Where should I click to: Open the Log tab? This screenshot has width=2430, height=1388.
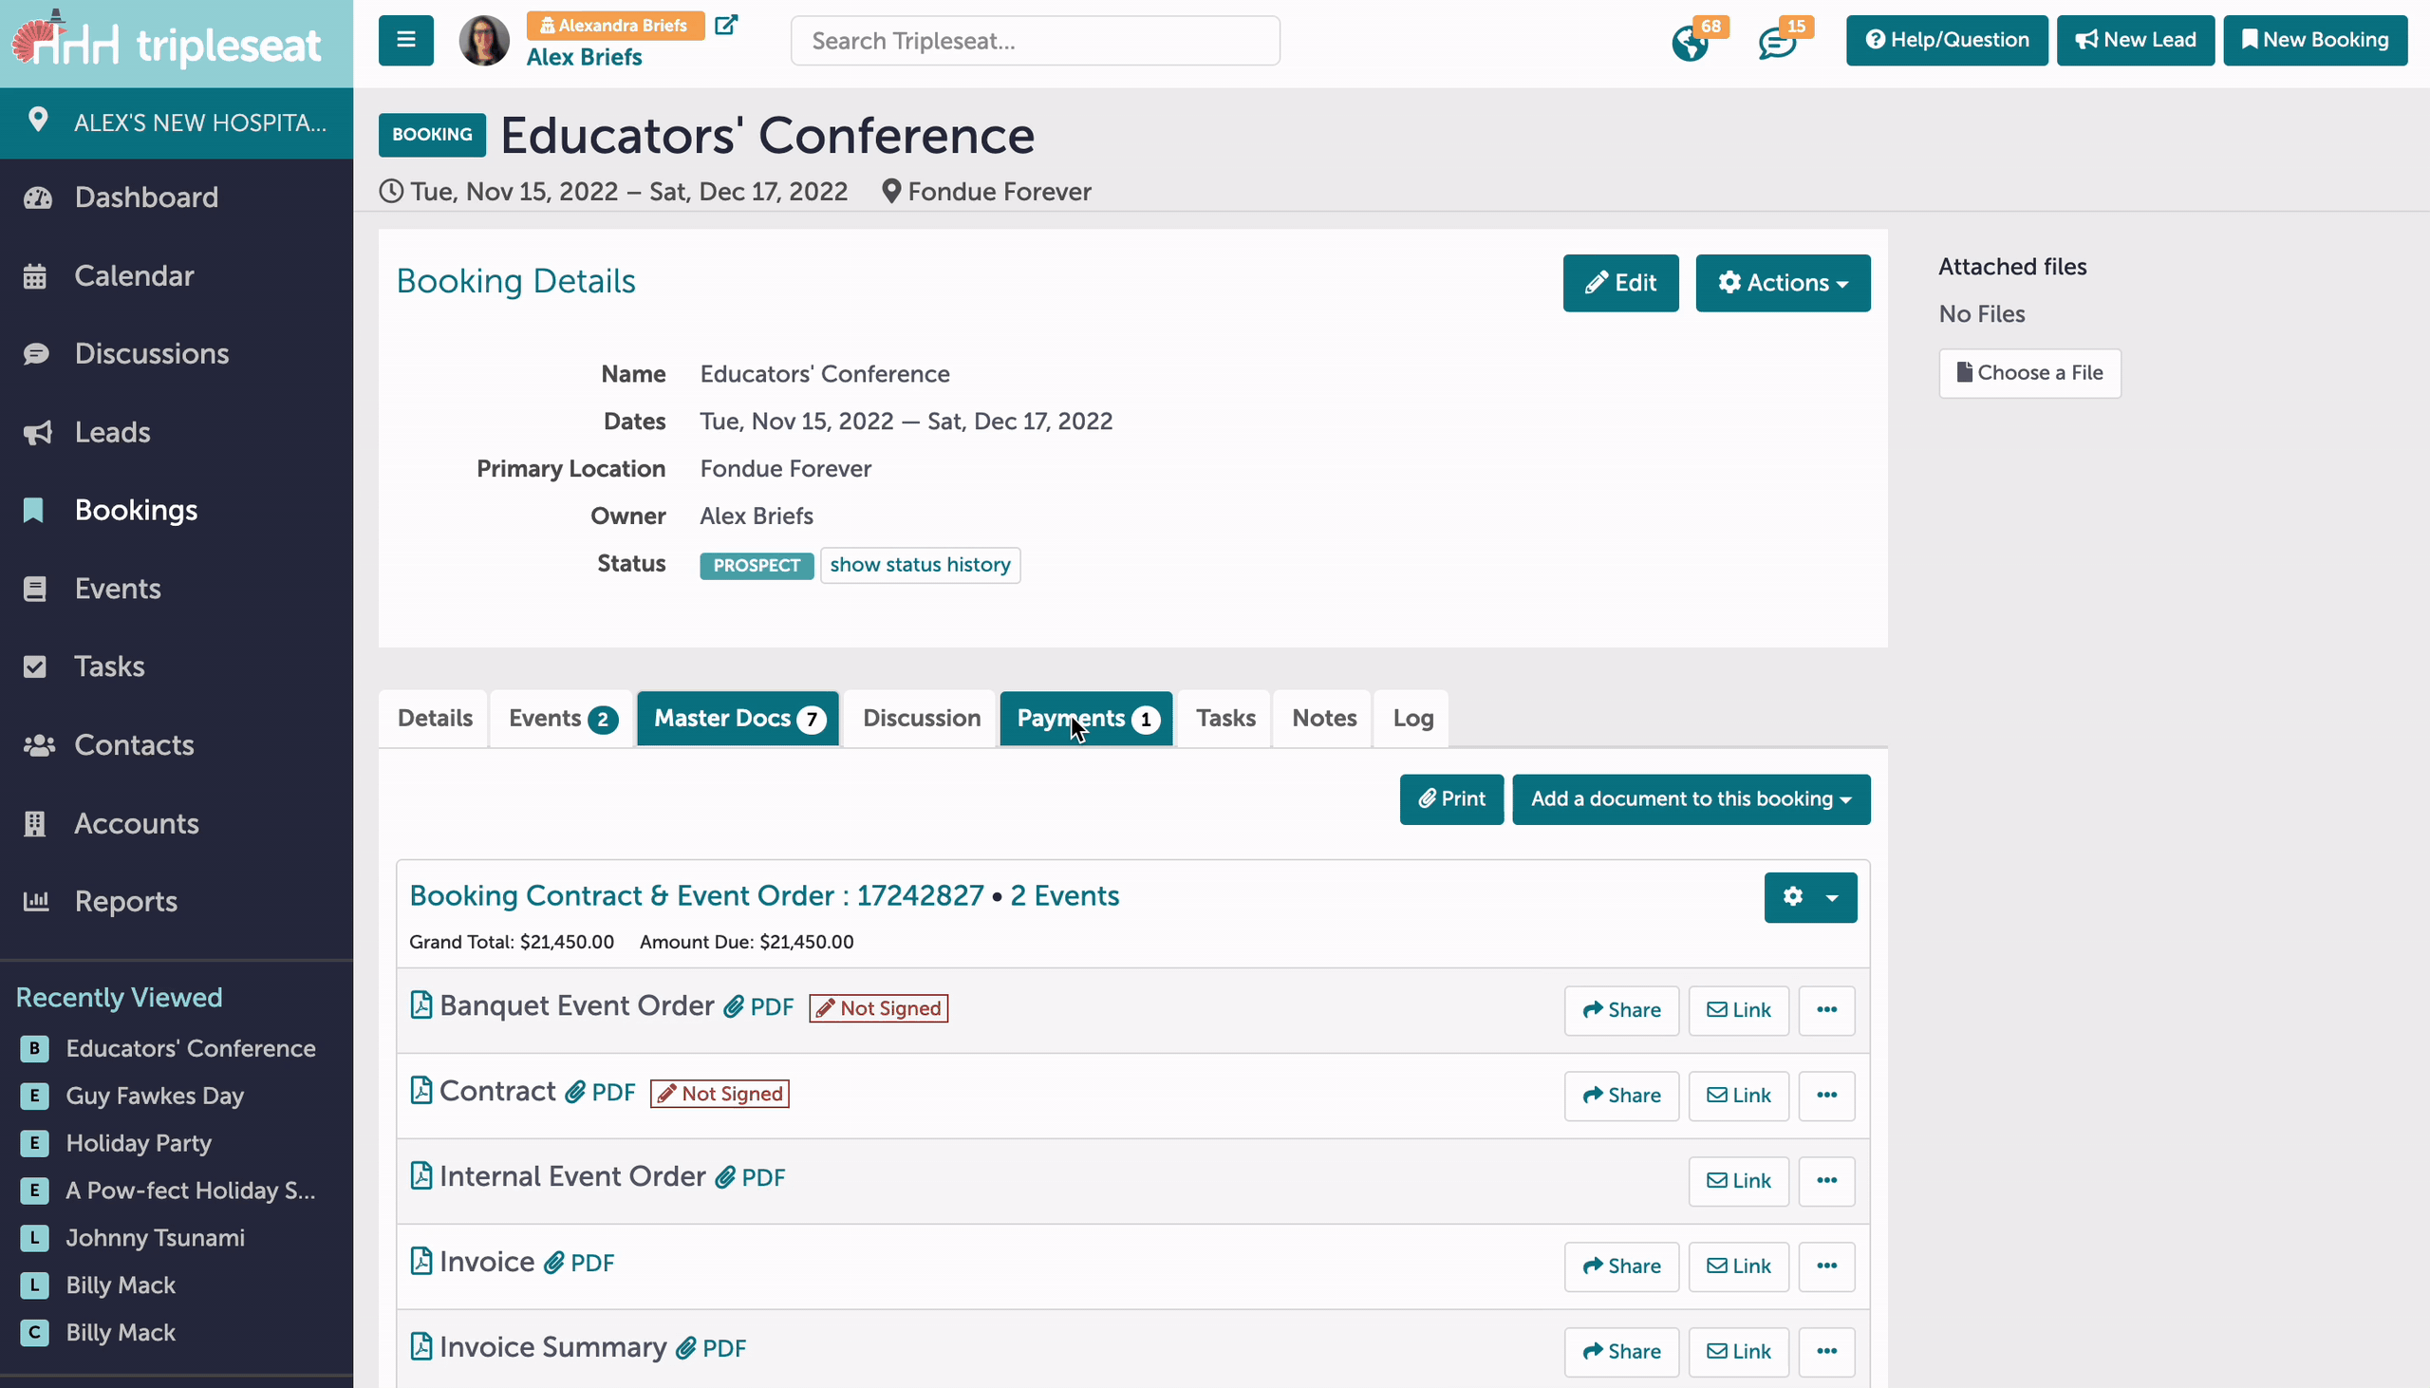[x=1412, y=718]
